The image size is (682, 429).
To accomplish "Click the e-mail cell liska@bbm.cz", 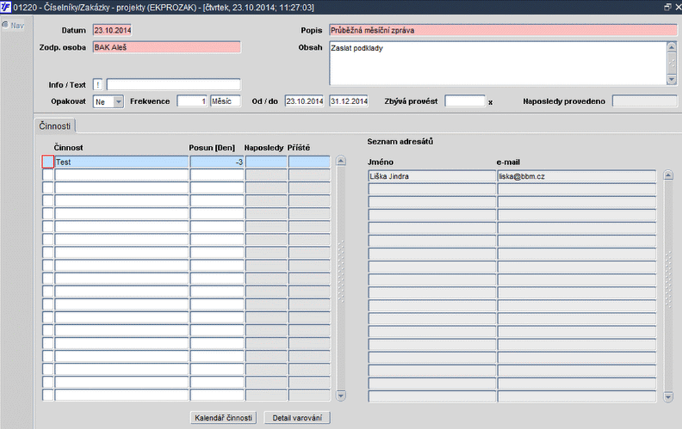I will 577,176.
